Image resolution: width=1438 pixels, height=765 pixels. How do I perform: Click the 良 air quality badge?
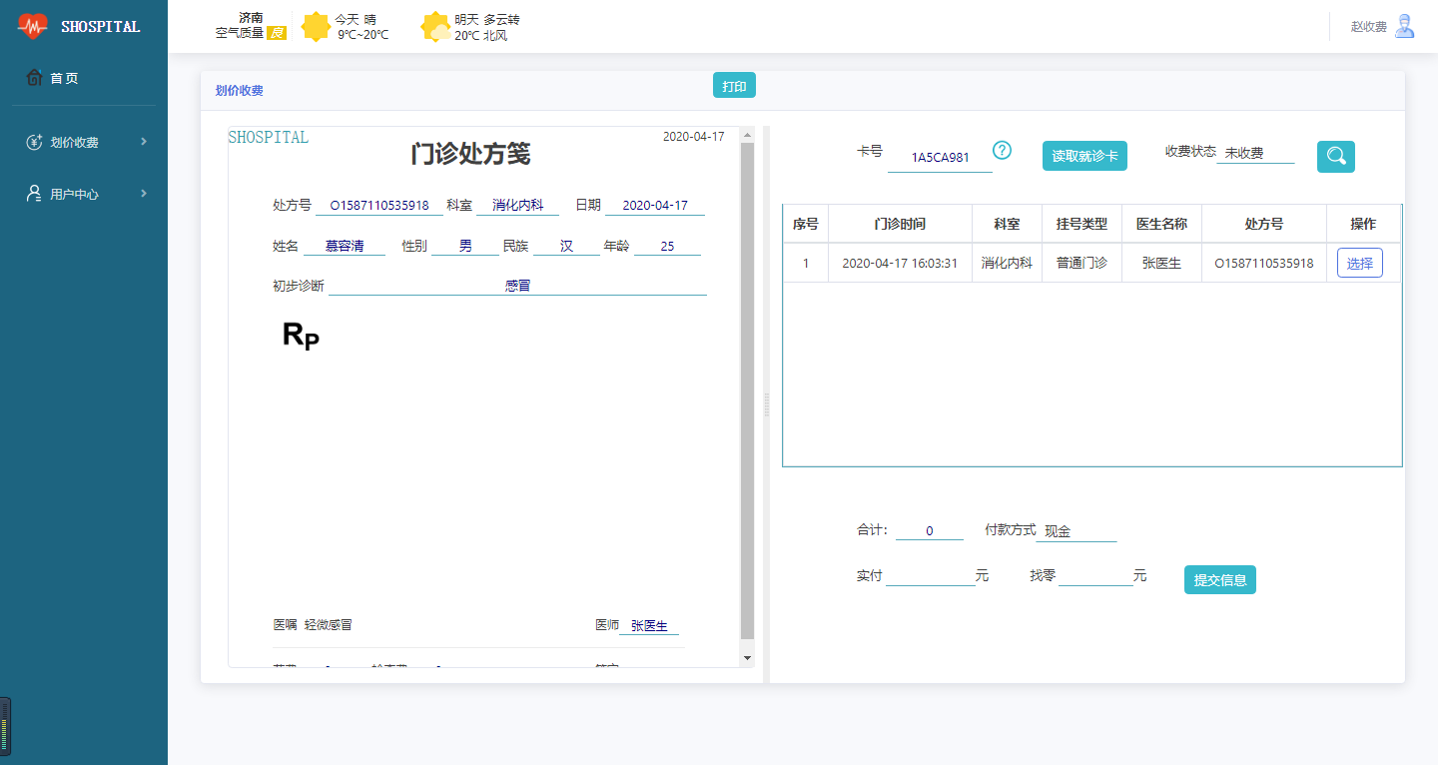pyautogui.click(x=277, y=32)
